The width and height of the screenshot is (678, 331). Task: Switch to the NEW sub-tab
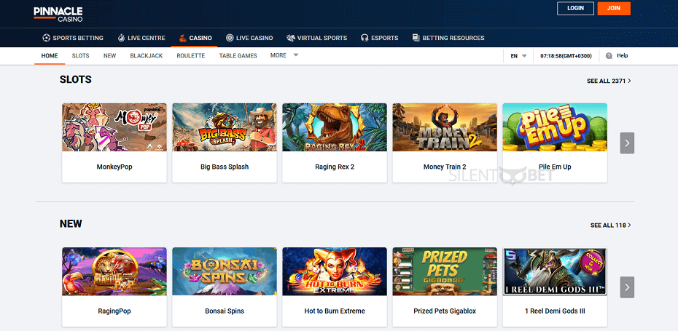click(110, 56)
